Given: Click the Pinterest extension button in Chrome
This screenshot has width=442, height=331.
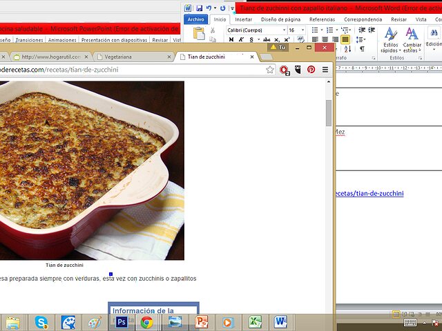Looking at the screenshot, I should coord(311,70).
